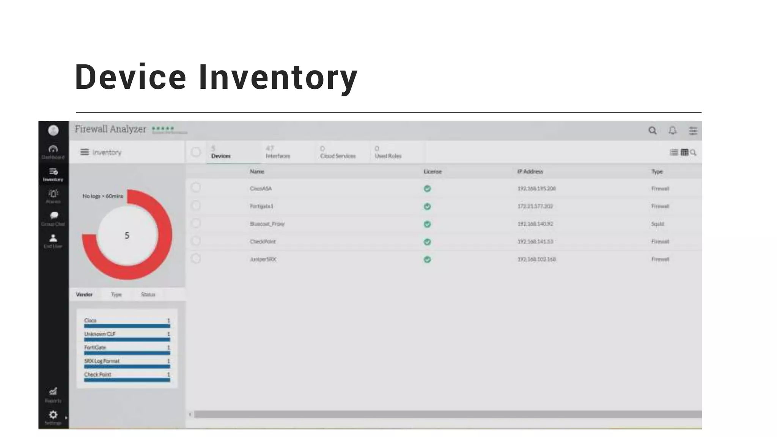
Task: Click license status icon for JuniperSRX
Action: (x=427, y=259)
